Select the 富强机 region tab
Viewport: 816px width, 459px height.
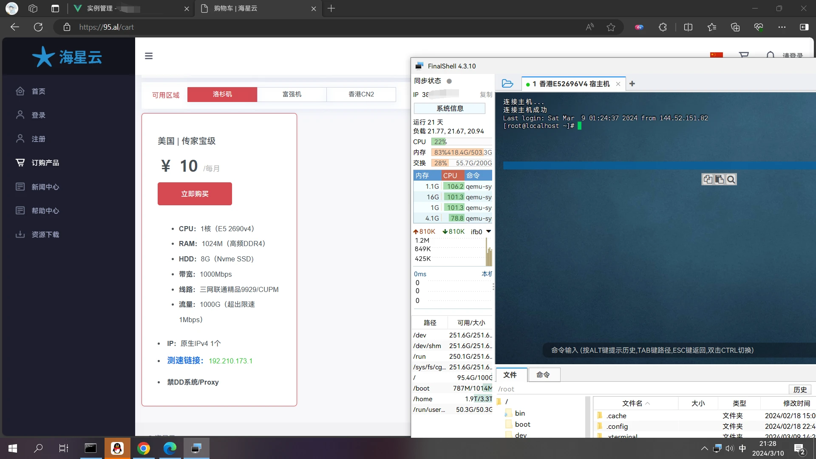[x=292, y=94]
